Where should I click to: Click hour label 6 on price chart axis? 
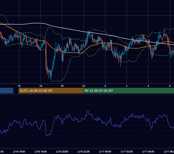pos(170,86)
